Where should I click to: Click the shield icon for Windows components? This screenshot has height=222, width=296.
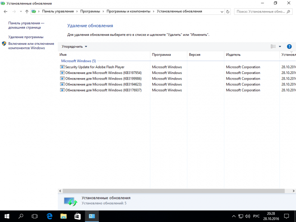click(4, 44)
